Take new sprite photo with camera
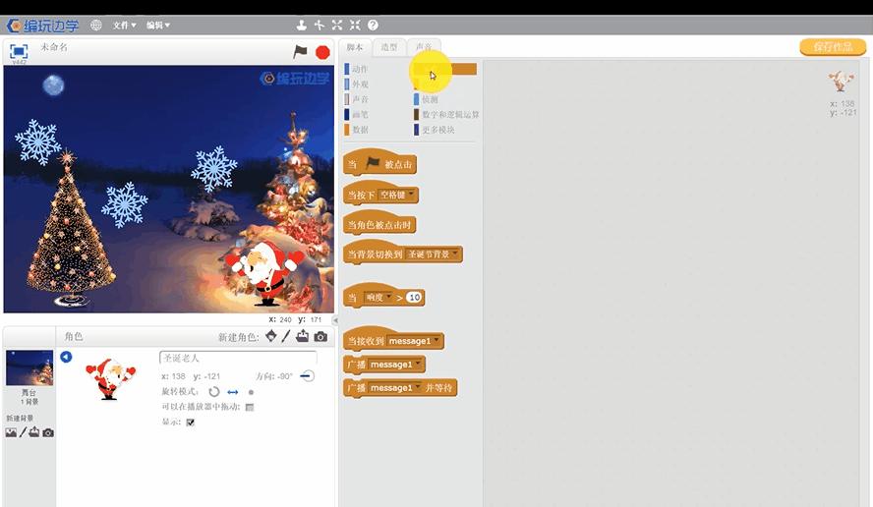873x507 pixels. pos(320,337)
